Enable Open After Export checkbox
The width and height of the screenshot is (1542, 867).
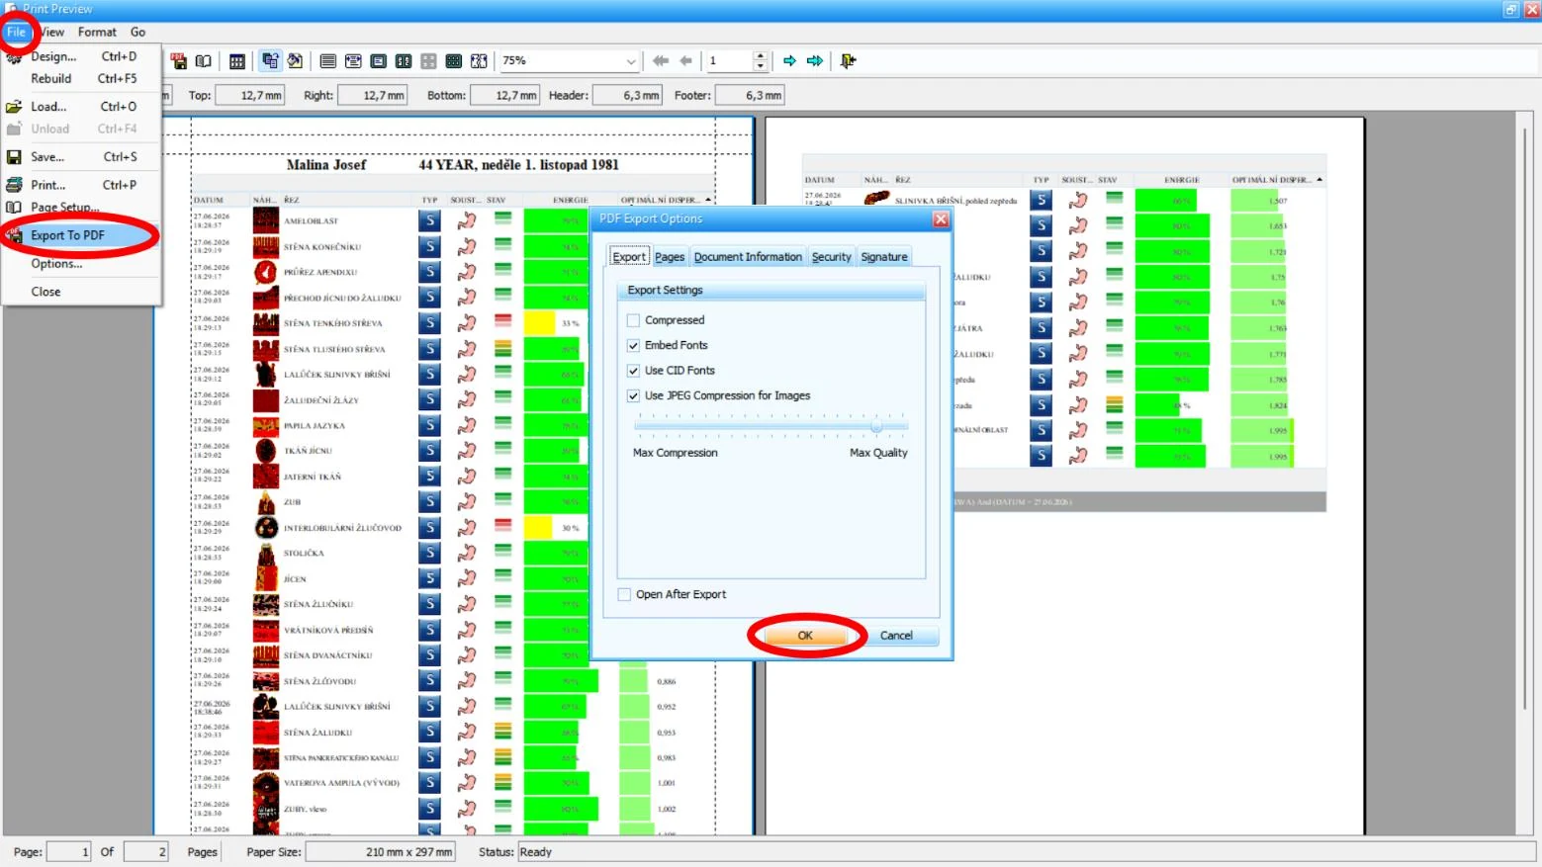pyautogui.click(x=624, y=594)
